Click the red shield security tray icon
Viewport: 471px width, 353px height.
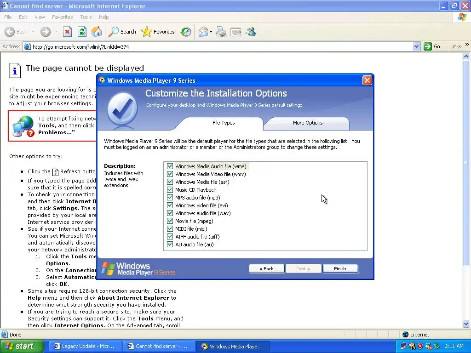(420, 346)
